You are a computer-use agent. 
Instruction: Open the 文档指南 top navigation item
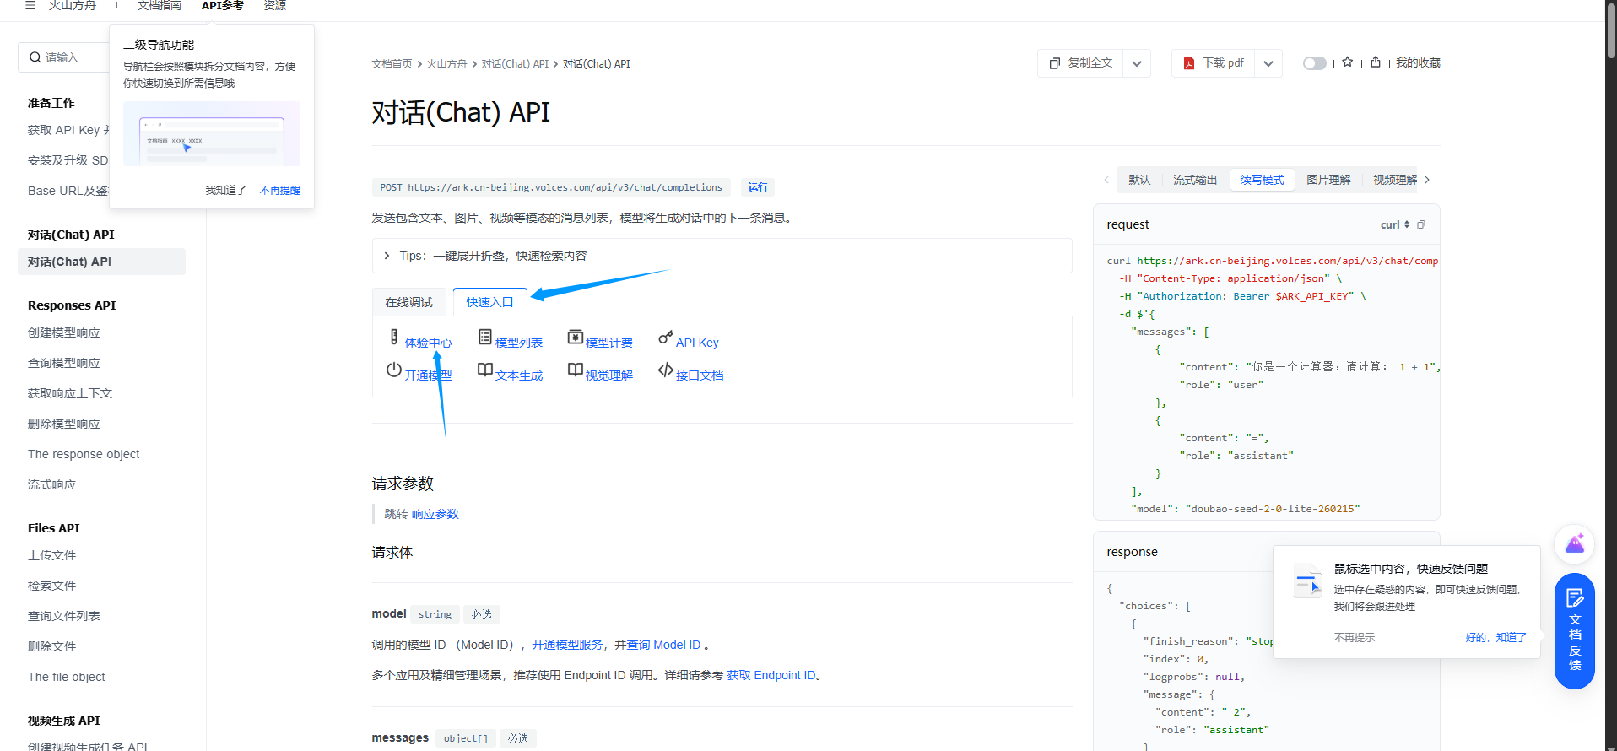pyautogui.click(x=159, y=5)
